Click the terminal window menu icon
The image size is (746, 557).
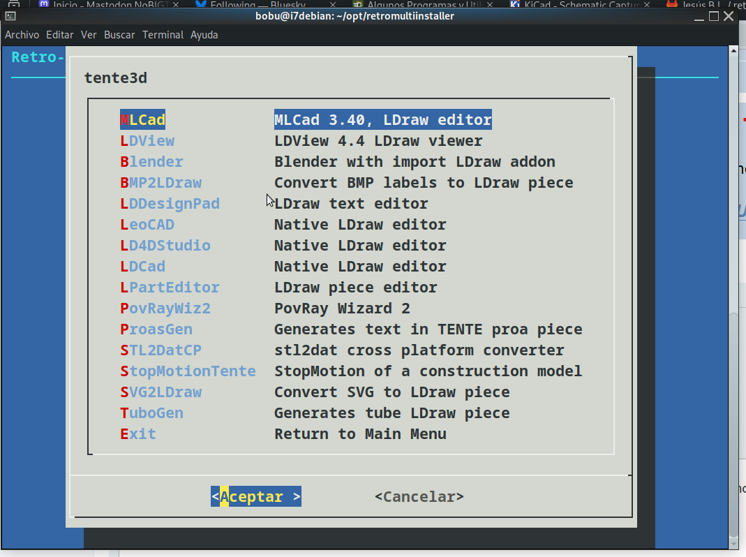(x=10, y=16)
